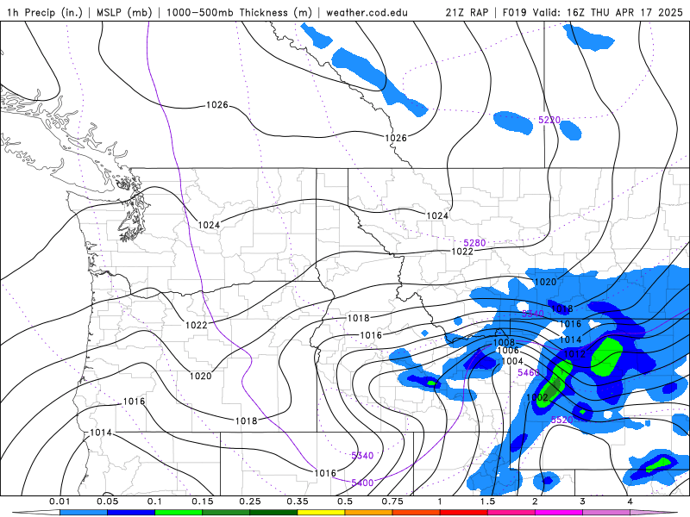This screenshot has width=690, height=517.
Task: Click the purple 5460 thickness label
Action: 528,373
